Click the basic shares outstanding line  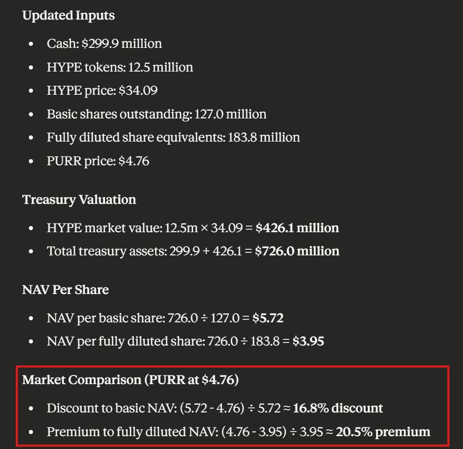157,114
